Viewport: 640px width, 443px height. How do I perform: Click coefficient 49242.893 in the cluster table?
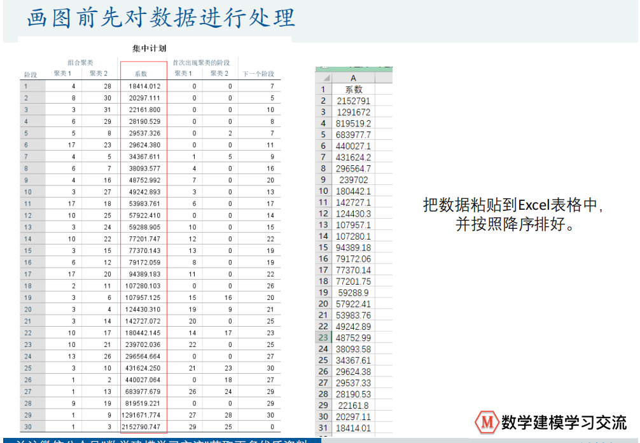click(x=144, y=192)
